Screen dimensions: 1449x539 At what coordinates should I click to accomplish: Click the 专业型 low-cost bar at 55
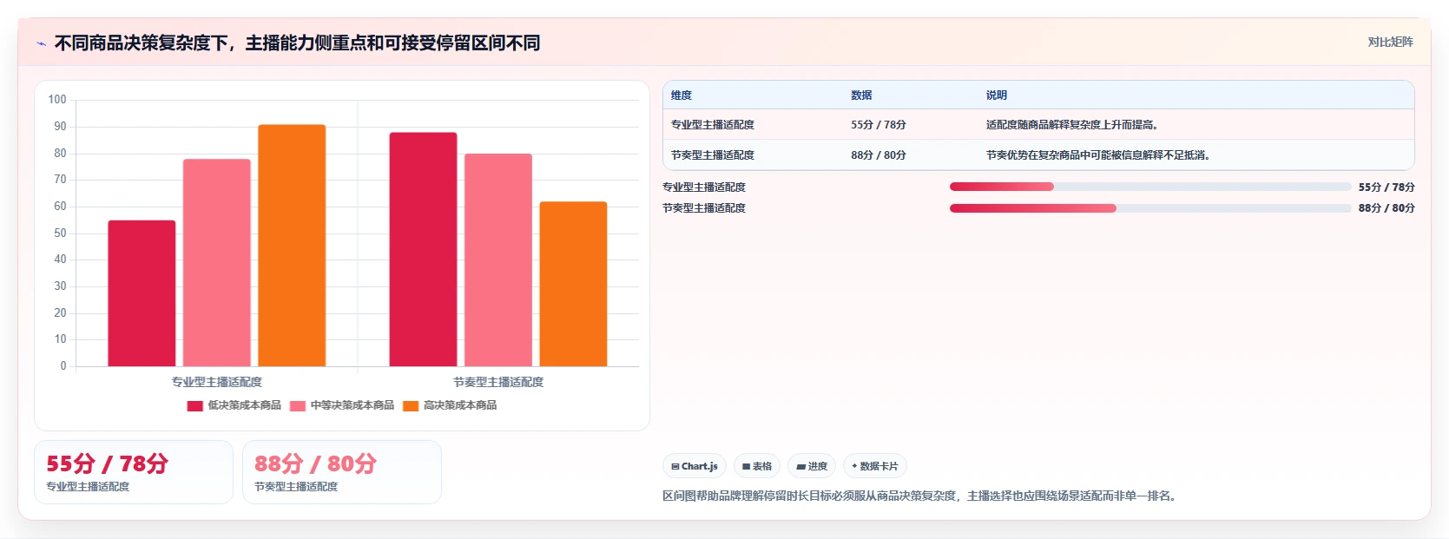[x=142, y=293]
